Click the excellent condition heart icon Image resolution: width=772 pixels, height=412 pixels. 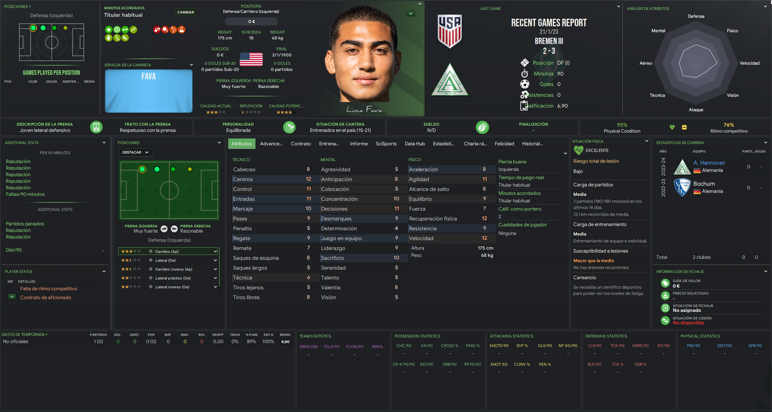point(578,150)
